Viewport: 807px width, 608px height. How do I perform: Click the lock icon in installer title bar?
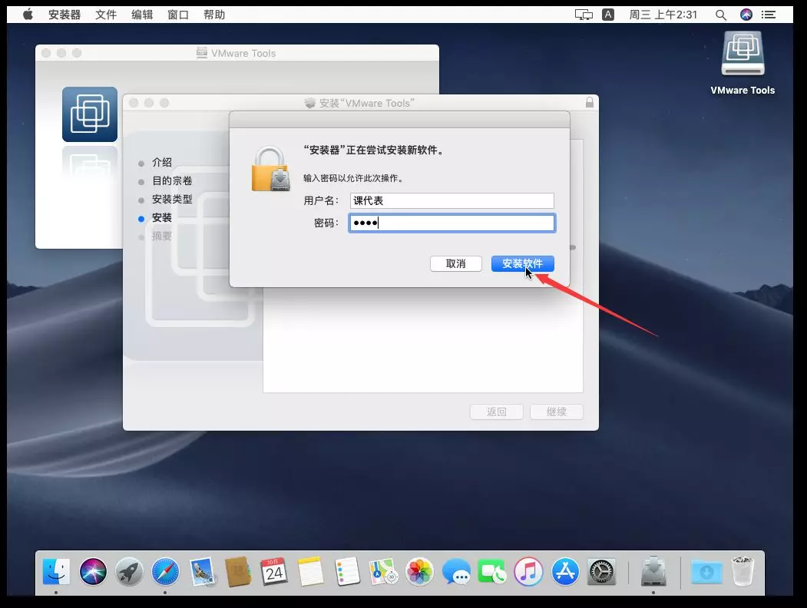[589, 102]
